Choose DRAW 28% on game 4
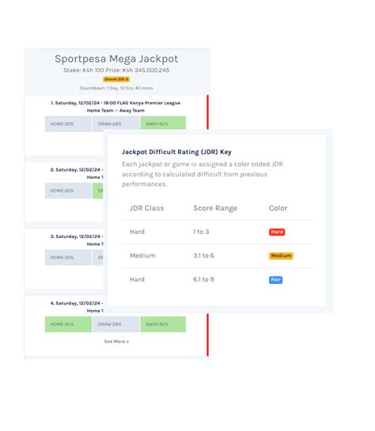Viewport: 375px width, 431px height. (x=116, y=324)
